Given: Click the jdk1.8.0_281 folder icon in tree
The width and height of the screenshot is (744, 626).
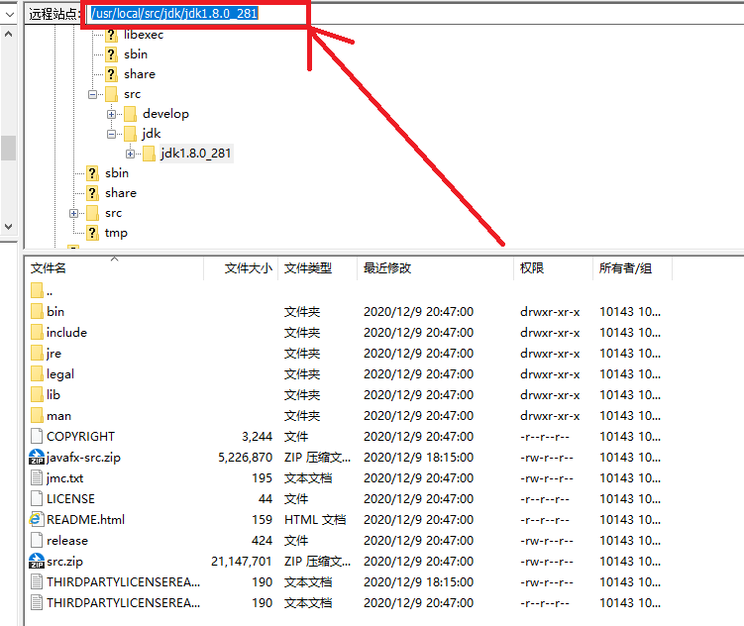Looking at the screenshot, I should (x=149, y=154).
